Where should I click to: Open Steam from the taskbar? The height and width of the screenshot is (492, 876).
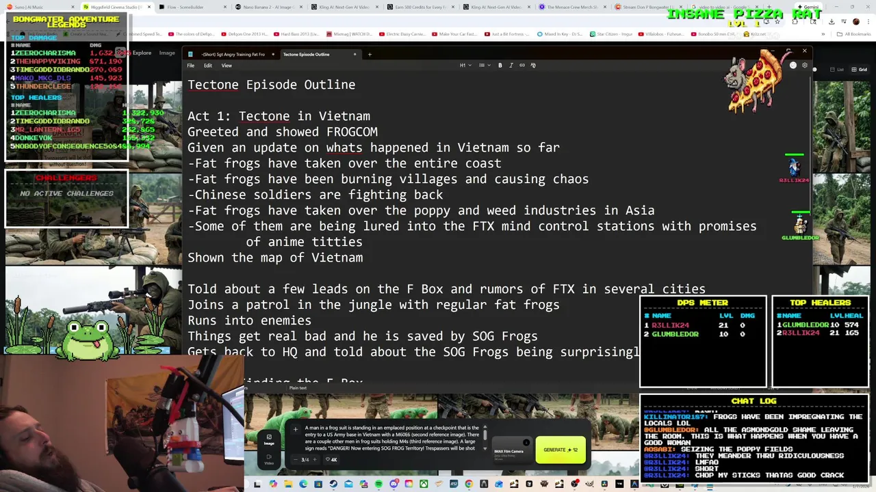pyautogui.click(x=333, y=484)
